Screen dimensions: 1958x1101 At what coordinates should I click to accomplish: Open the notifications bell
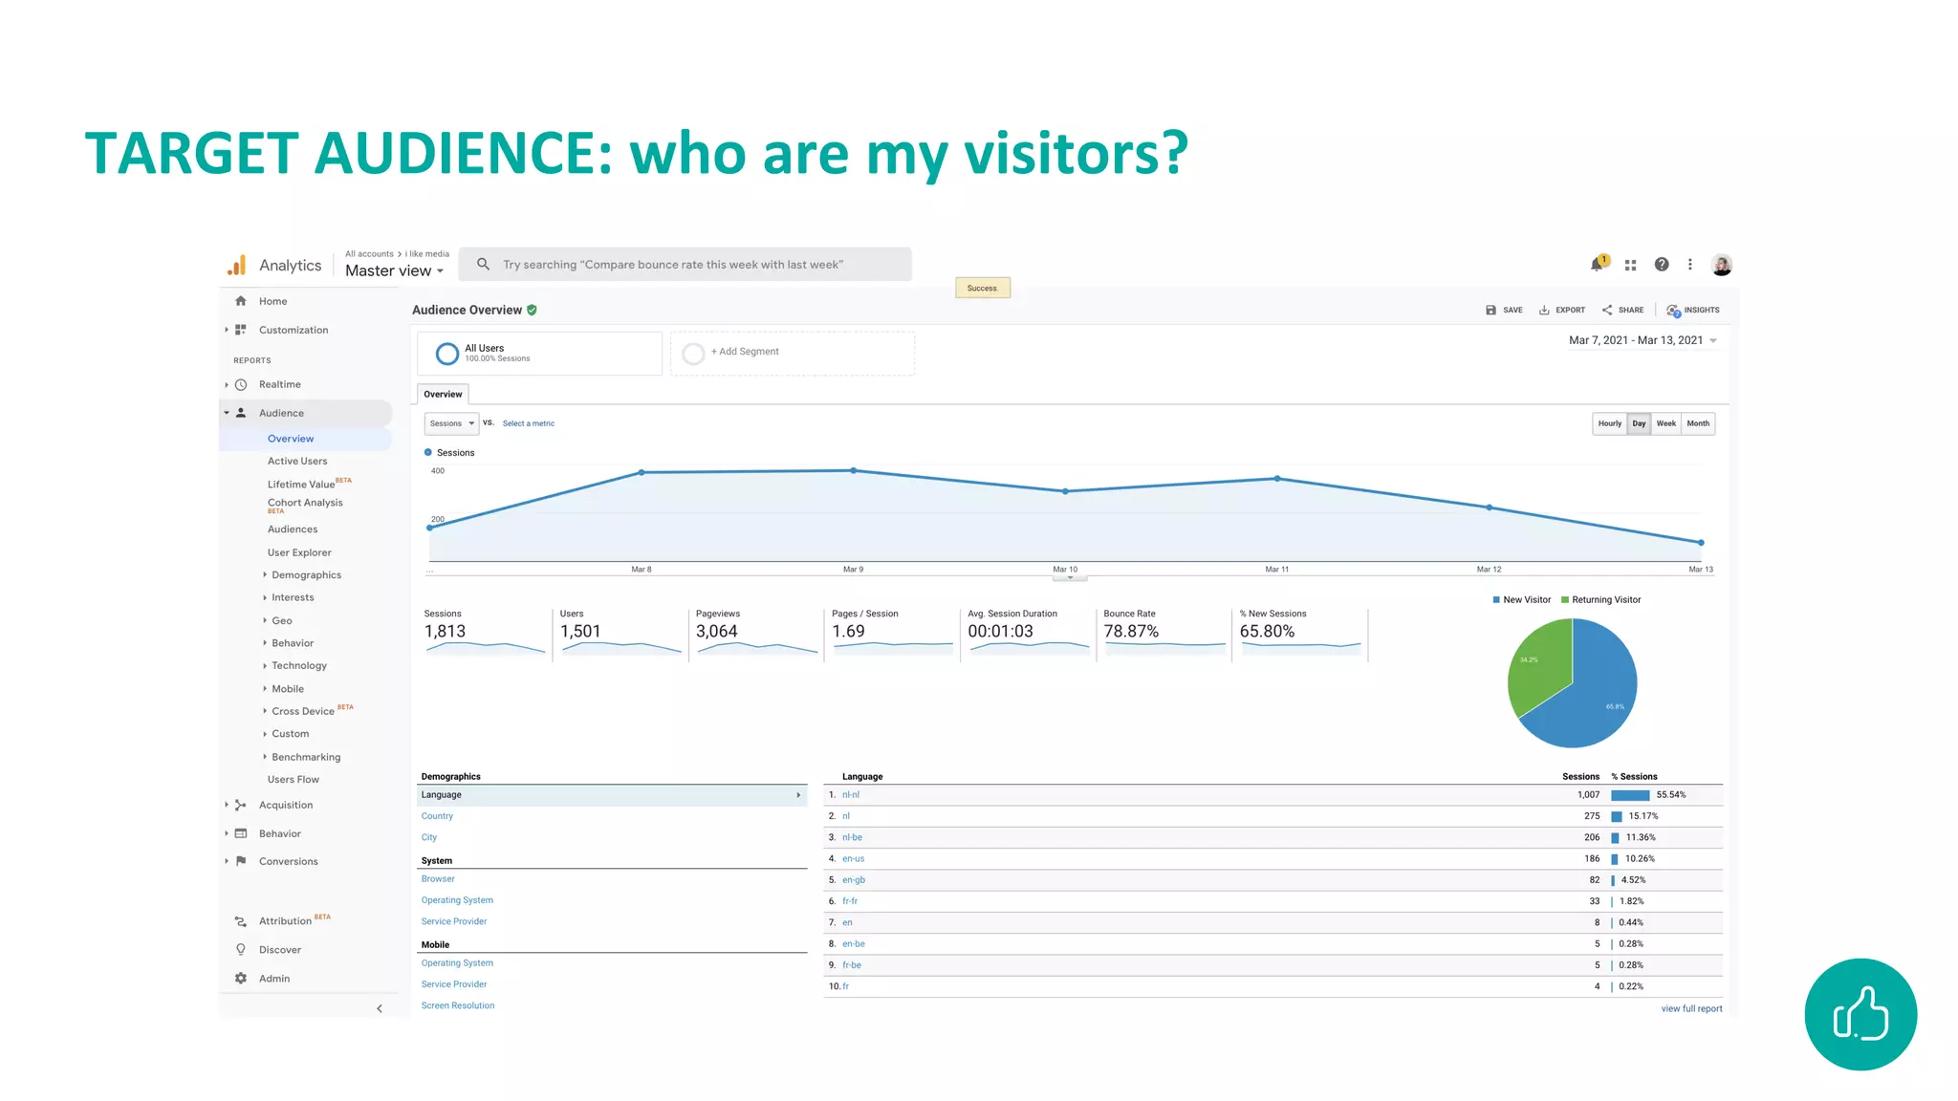pyautogui.click(x=1597, y=264)
